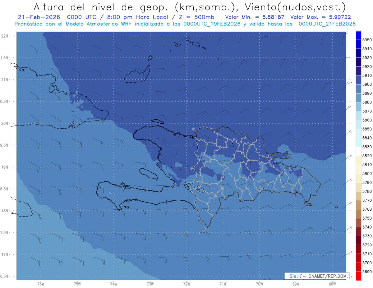Click the 69W longitude label
The image size is (373, 288).
(296, 284)
